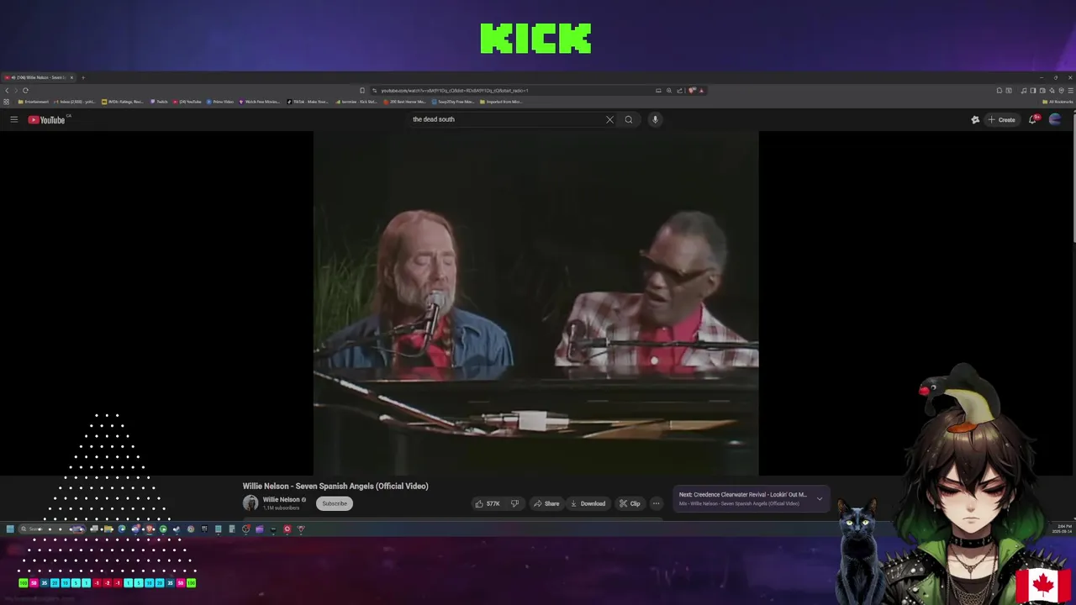This screenshot has height=605, width=1076.
Task: Open the Create menu on YouTube
Action: pyautogui.click(x=1001, y=119)
